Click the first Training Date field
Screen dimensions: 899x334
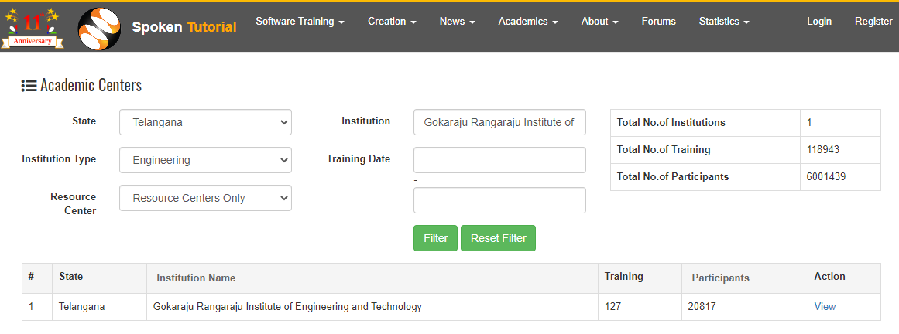[499, 160]
